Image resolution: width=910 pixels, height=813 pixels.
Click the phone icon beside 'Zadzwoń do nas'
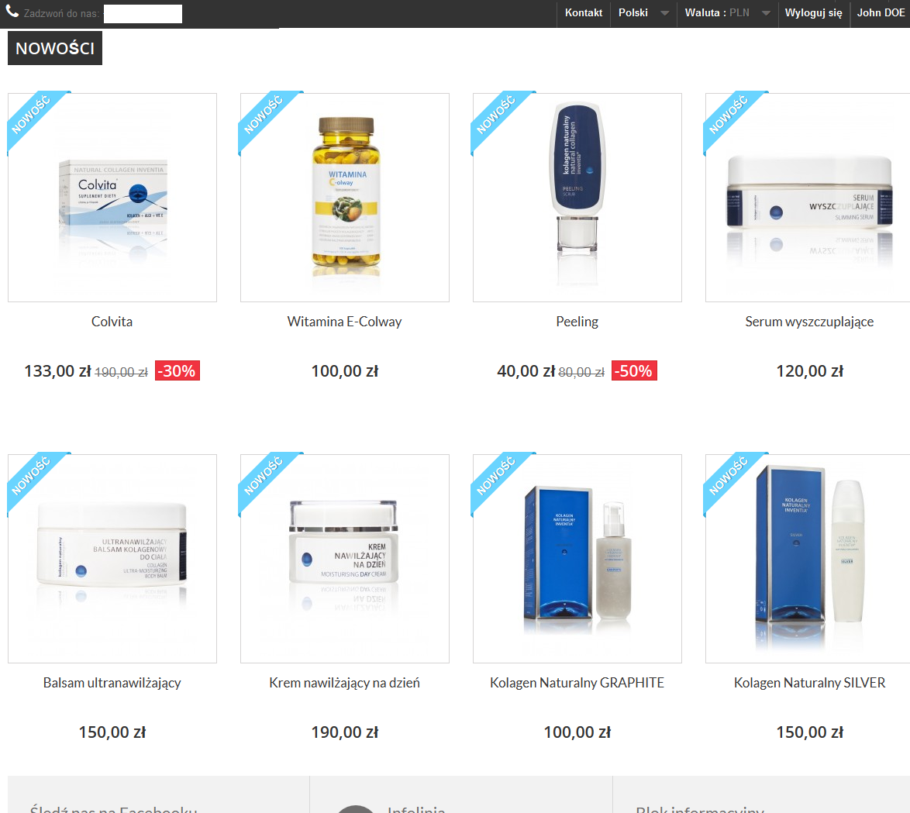click(x=12, y=11)
